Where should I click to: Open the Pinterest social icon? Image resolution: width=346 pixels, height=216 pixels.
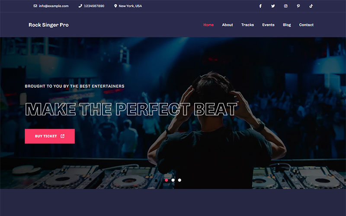(x=298, y=6)
